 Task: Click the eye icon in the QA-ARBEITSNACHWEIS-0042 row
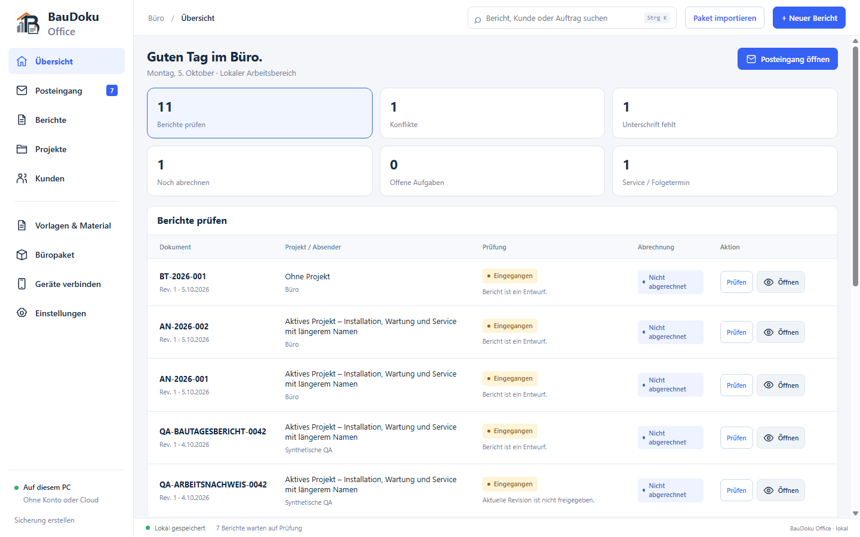coord(769,490)
